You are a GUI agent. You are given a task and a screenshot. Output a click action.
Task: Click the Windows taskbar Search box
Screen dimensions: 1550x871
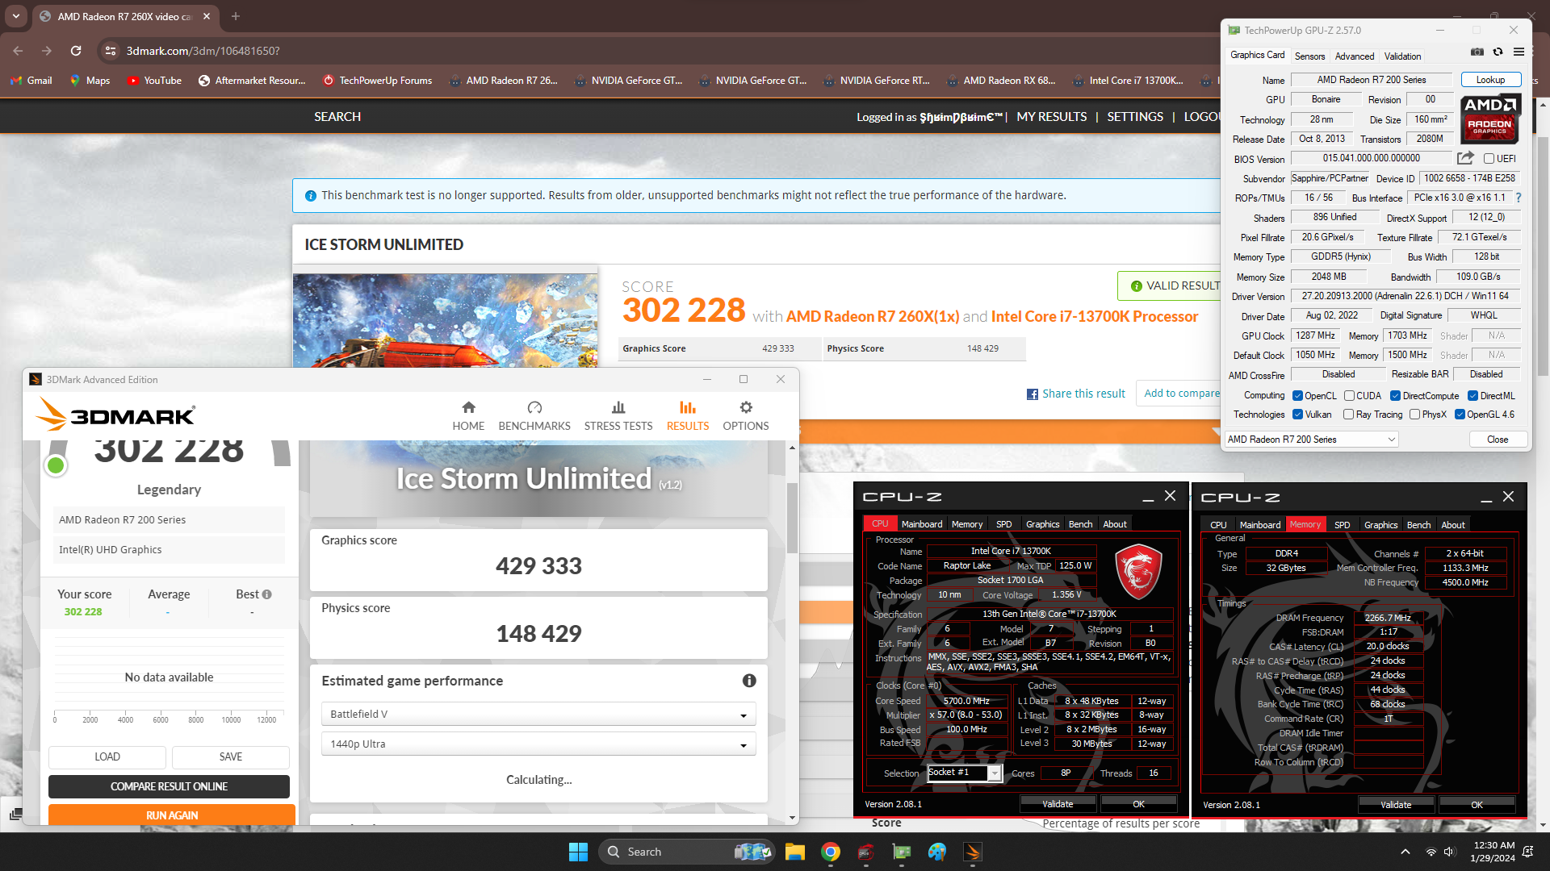click(688, 852)
